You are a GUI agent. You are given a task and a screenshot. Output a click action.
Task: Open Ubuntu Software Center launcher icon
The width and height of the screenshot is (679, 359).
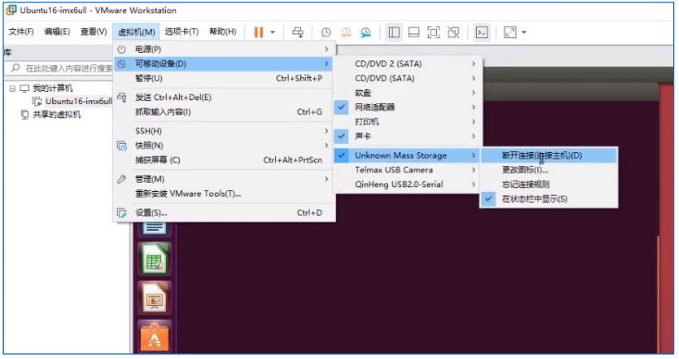(154, 337)
